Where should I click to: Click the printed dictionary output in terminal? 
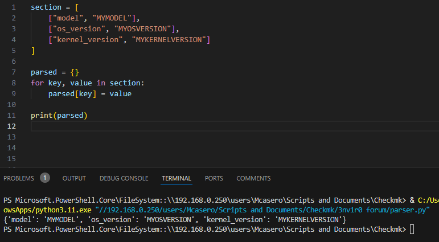tap(174, 219)
